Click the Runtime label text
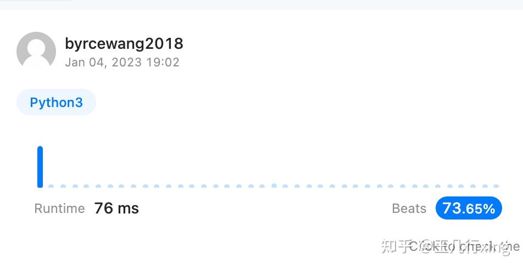This screenshot has width=523, height=270. point(59,209)
